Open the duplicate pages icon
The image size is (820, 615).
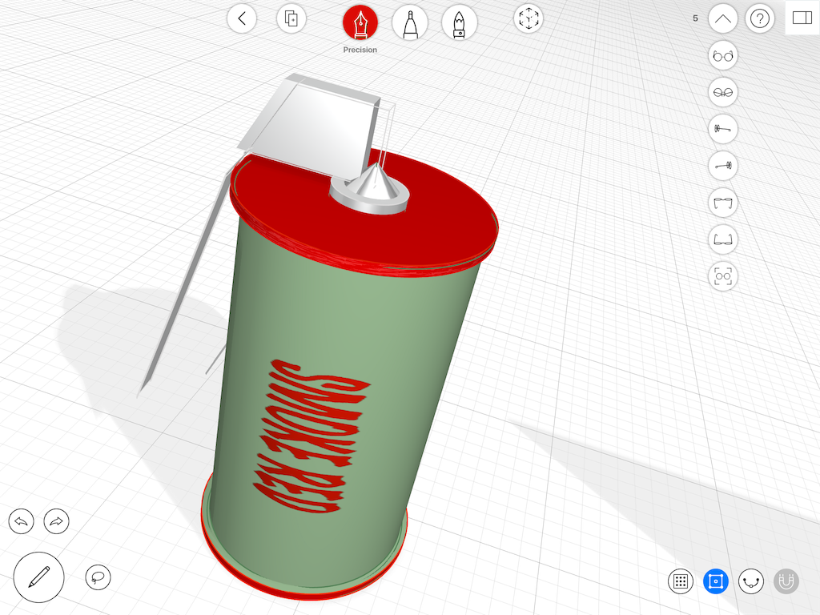[291, 19]
